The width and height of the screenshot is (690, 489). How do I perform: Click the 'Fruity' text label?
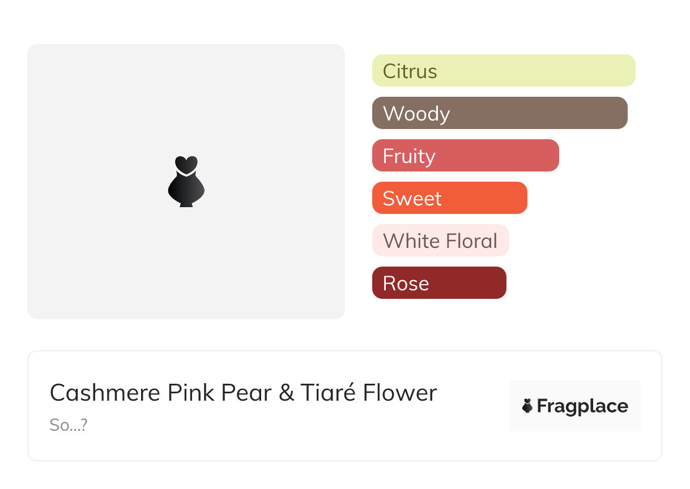pyautogui.click(x=409, y=156)
